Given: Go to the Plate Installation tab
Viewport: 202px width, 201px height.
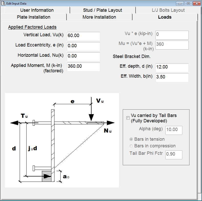Looking at the screenshot, I should pos(33,17).
